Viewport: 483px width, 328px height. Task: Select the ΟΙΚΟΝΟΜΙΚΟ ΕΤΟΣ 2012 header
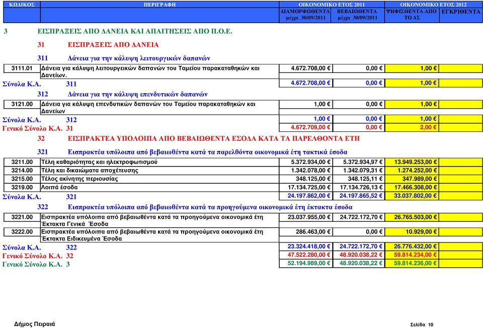point(433,5)
